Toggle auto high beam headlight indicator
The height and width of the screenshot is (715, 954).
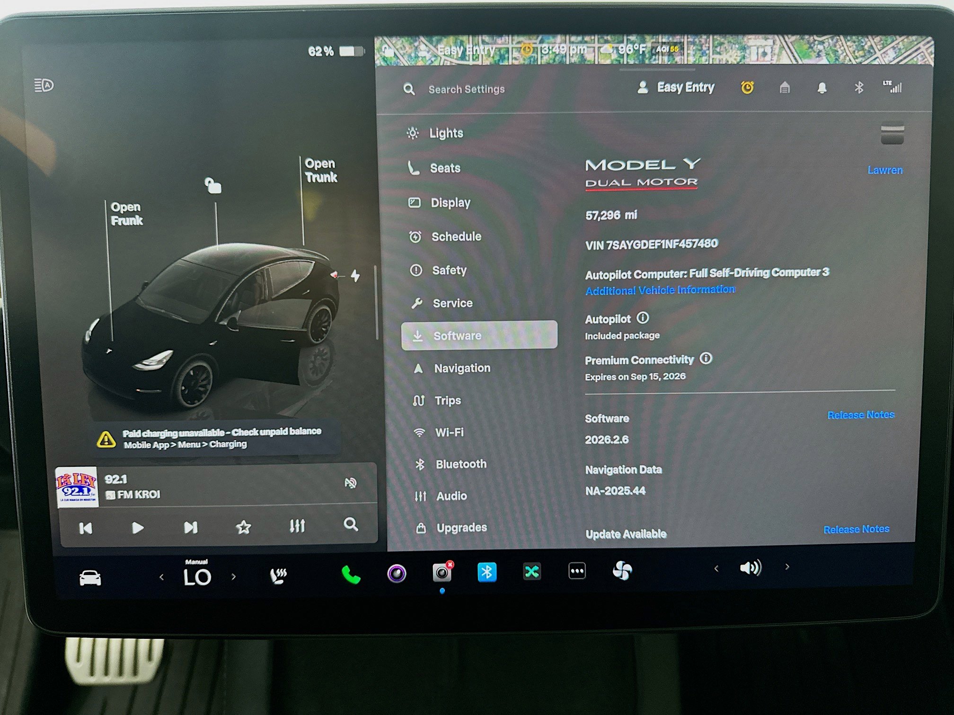coord(44,86)
